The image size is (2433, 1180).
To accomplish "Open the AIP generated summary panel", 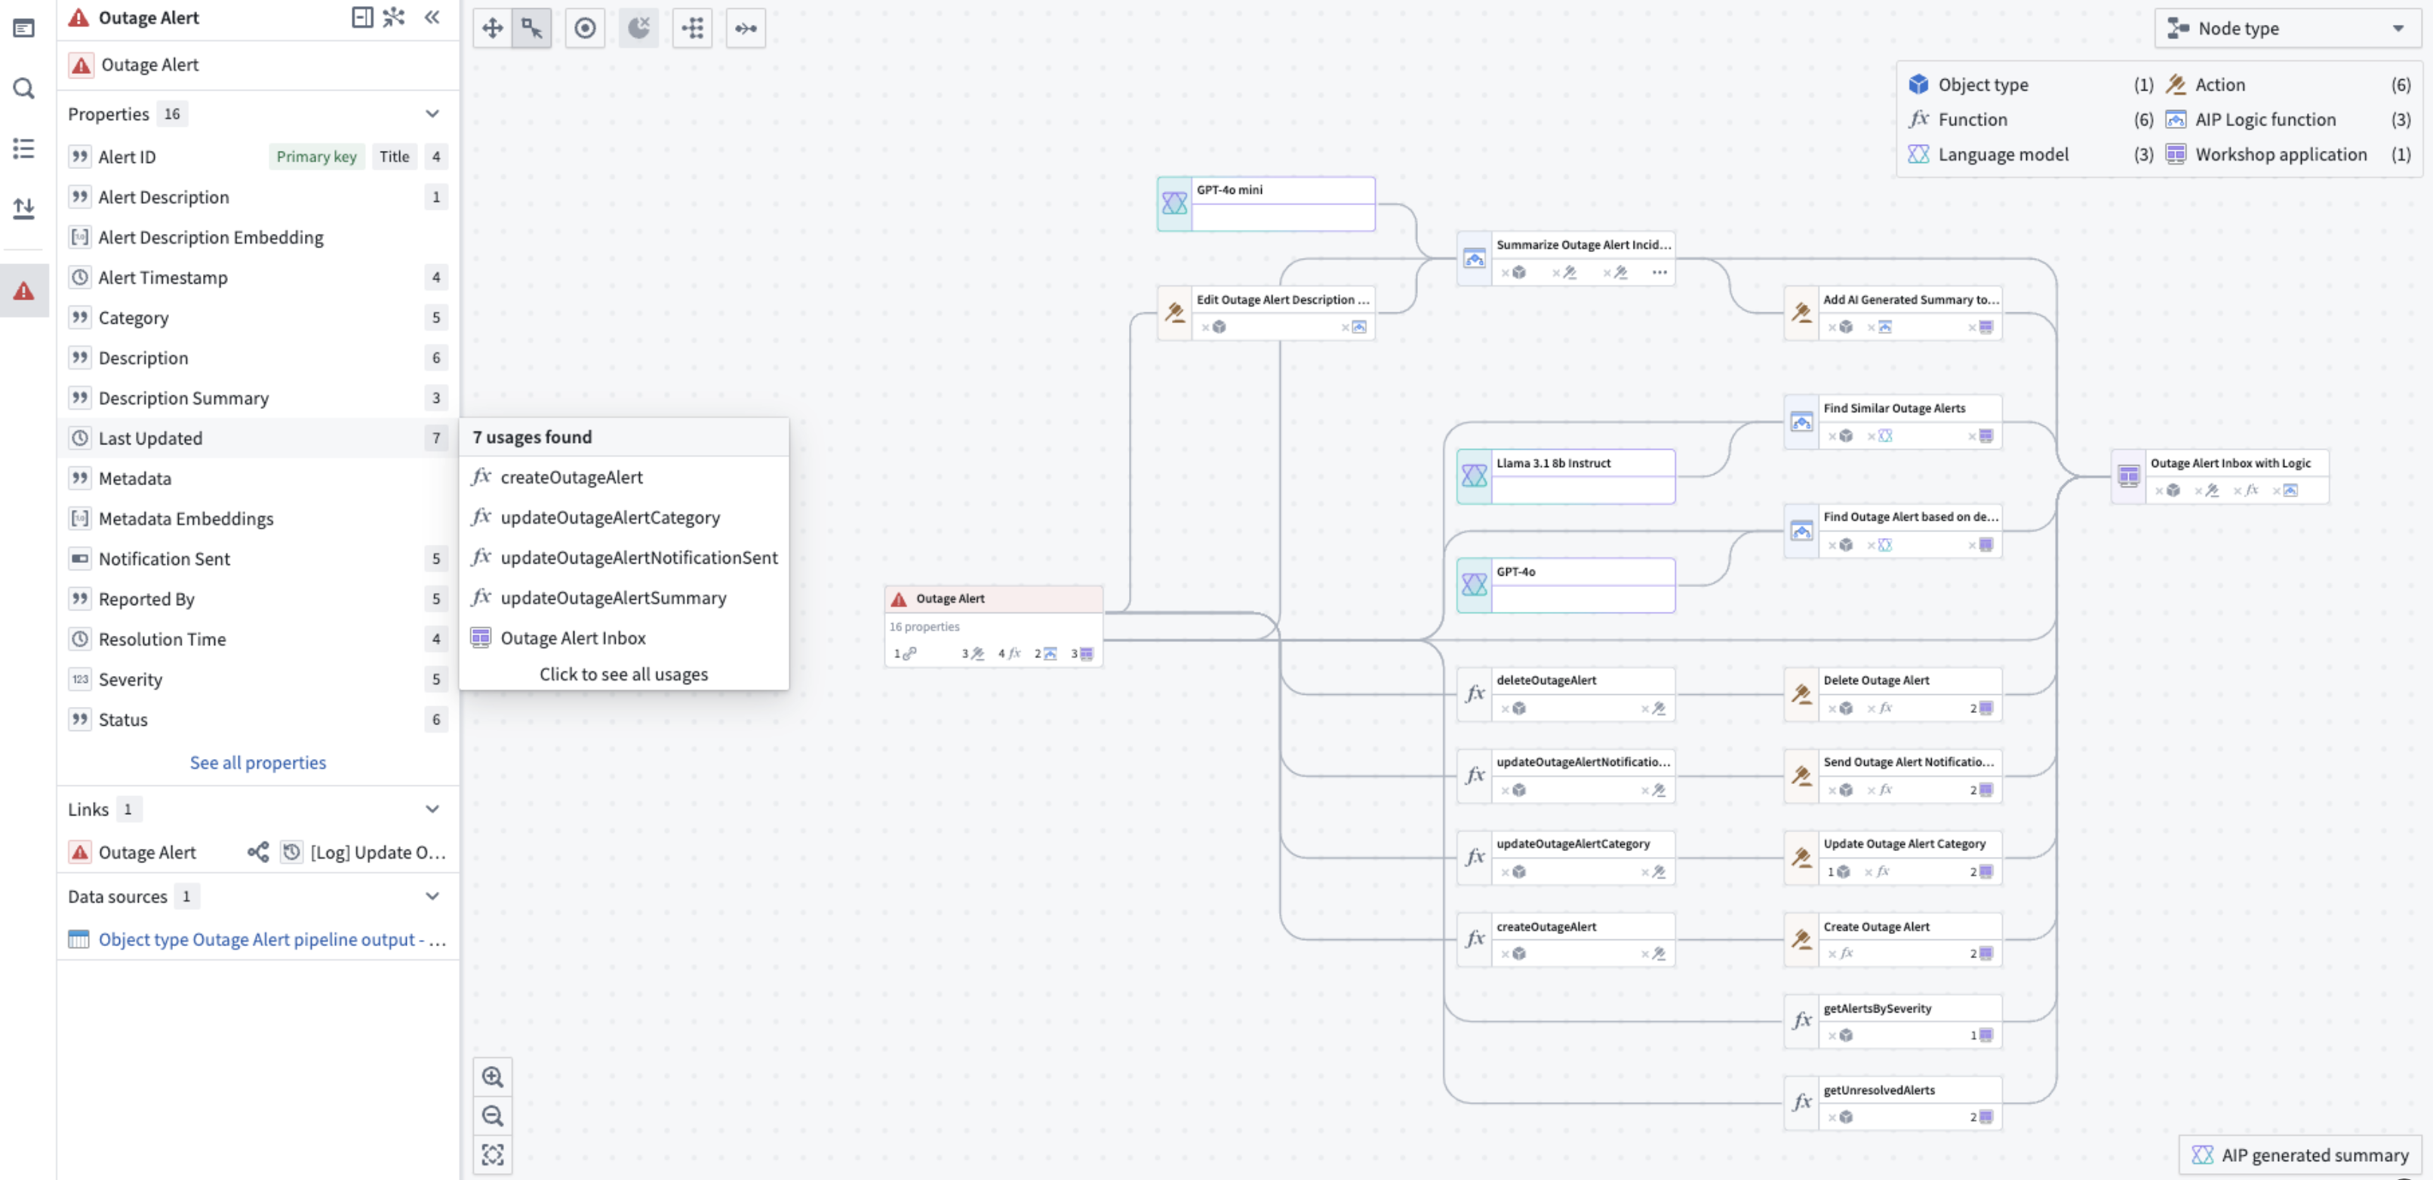I will (x=2301, y=1154).
